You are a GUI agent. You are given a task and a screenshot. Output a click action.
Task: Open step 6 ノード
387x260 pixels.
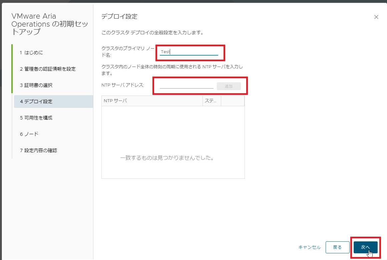pos(29,134)
